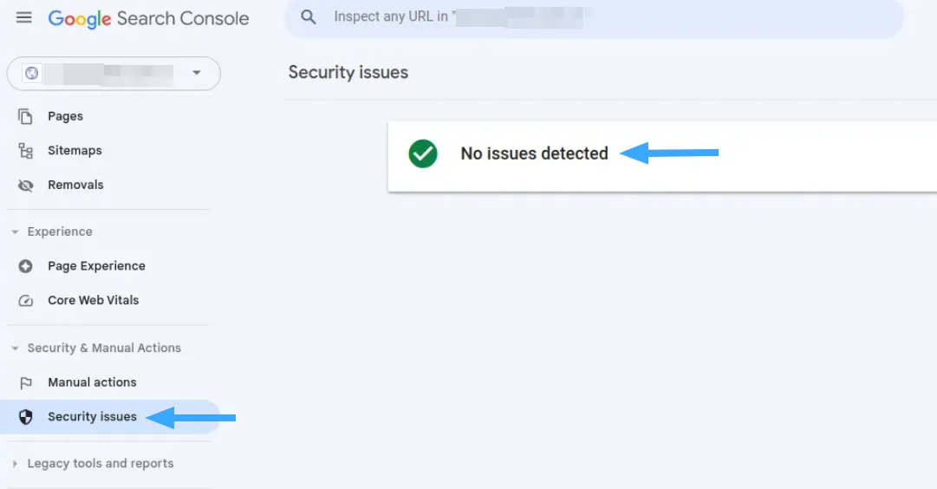Screen dimensions: 937x489
Task: Select Core Web Vitals menu item
Action: pos(93,301)
